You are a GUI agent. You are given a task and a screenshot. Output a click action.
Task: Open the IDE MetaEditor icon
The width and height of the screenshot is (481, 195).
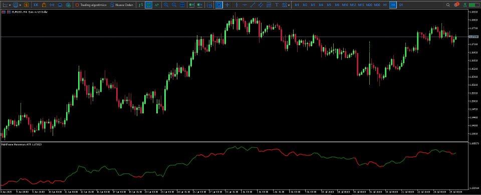[36, 5]
